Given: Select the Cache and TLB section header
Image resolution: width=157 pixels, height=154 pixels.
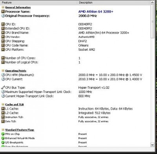Looking at the screenshot, I should 15,104.
